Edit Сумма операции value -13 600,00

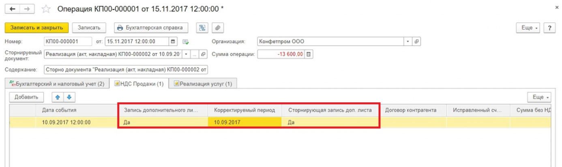(x=281, y=54)
